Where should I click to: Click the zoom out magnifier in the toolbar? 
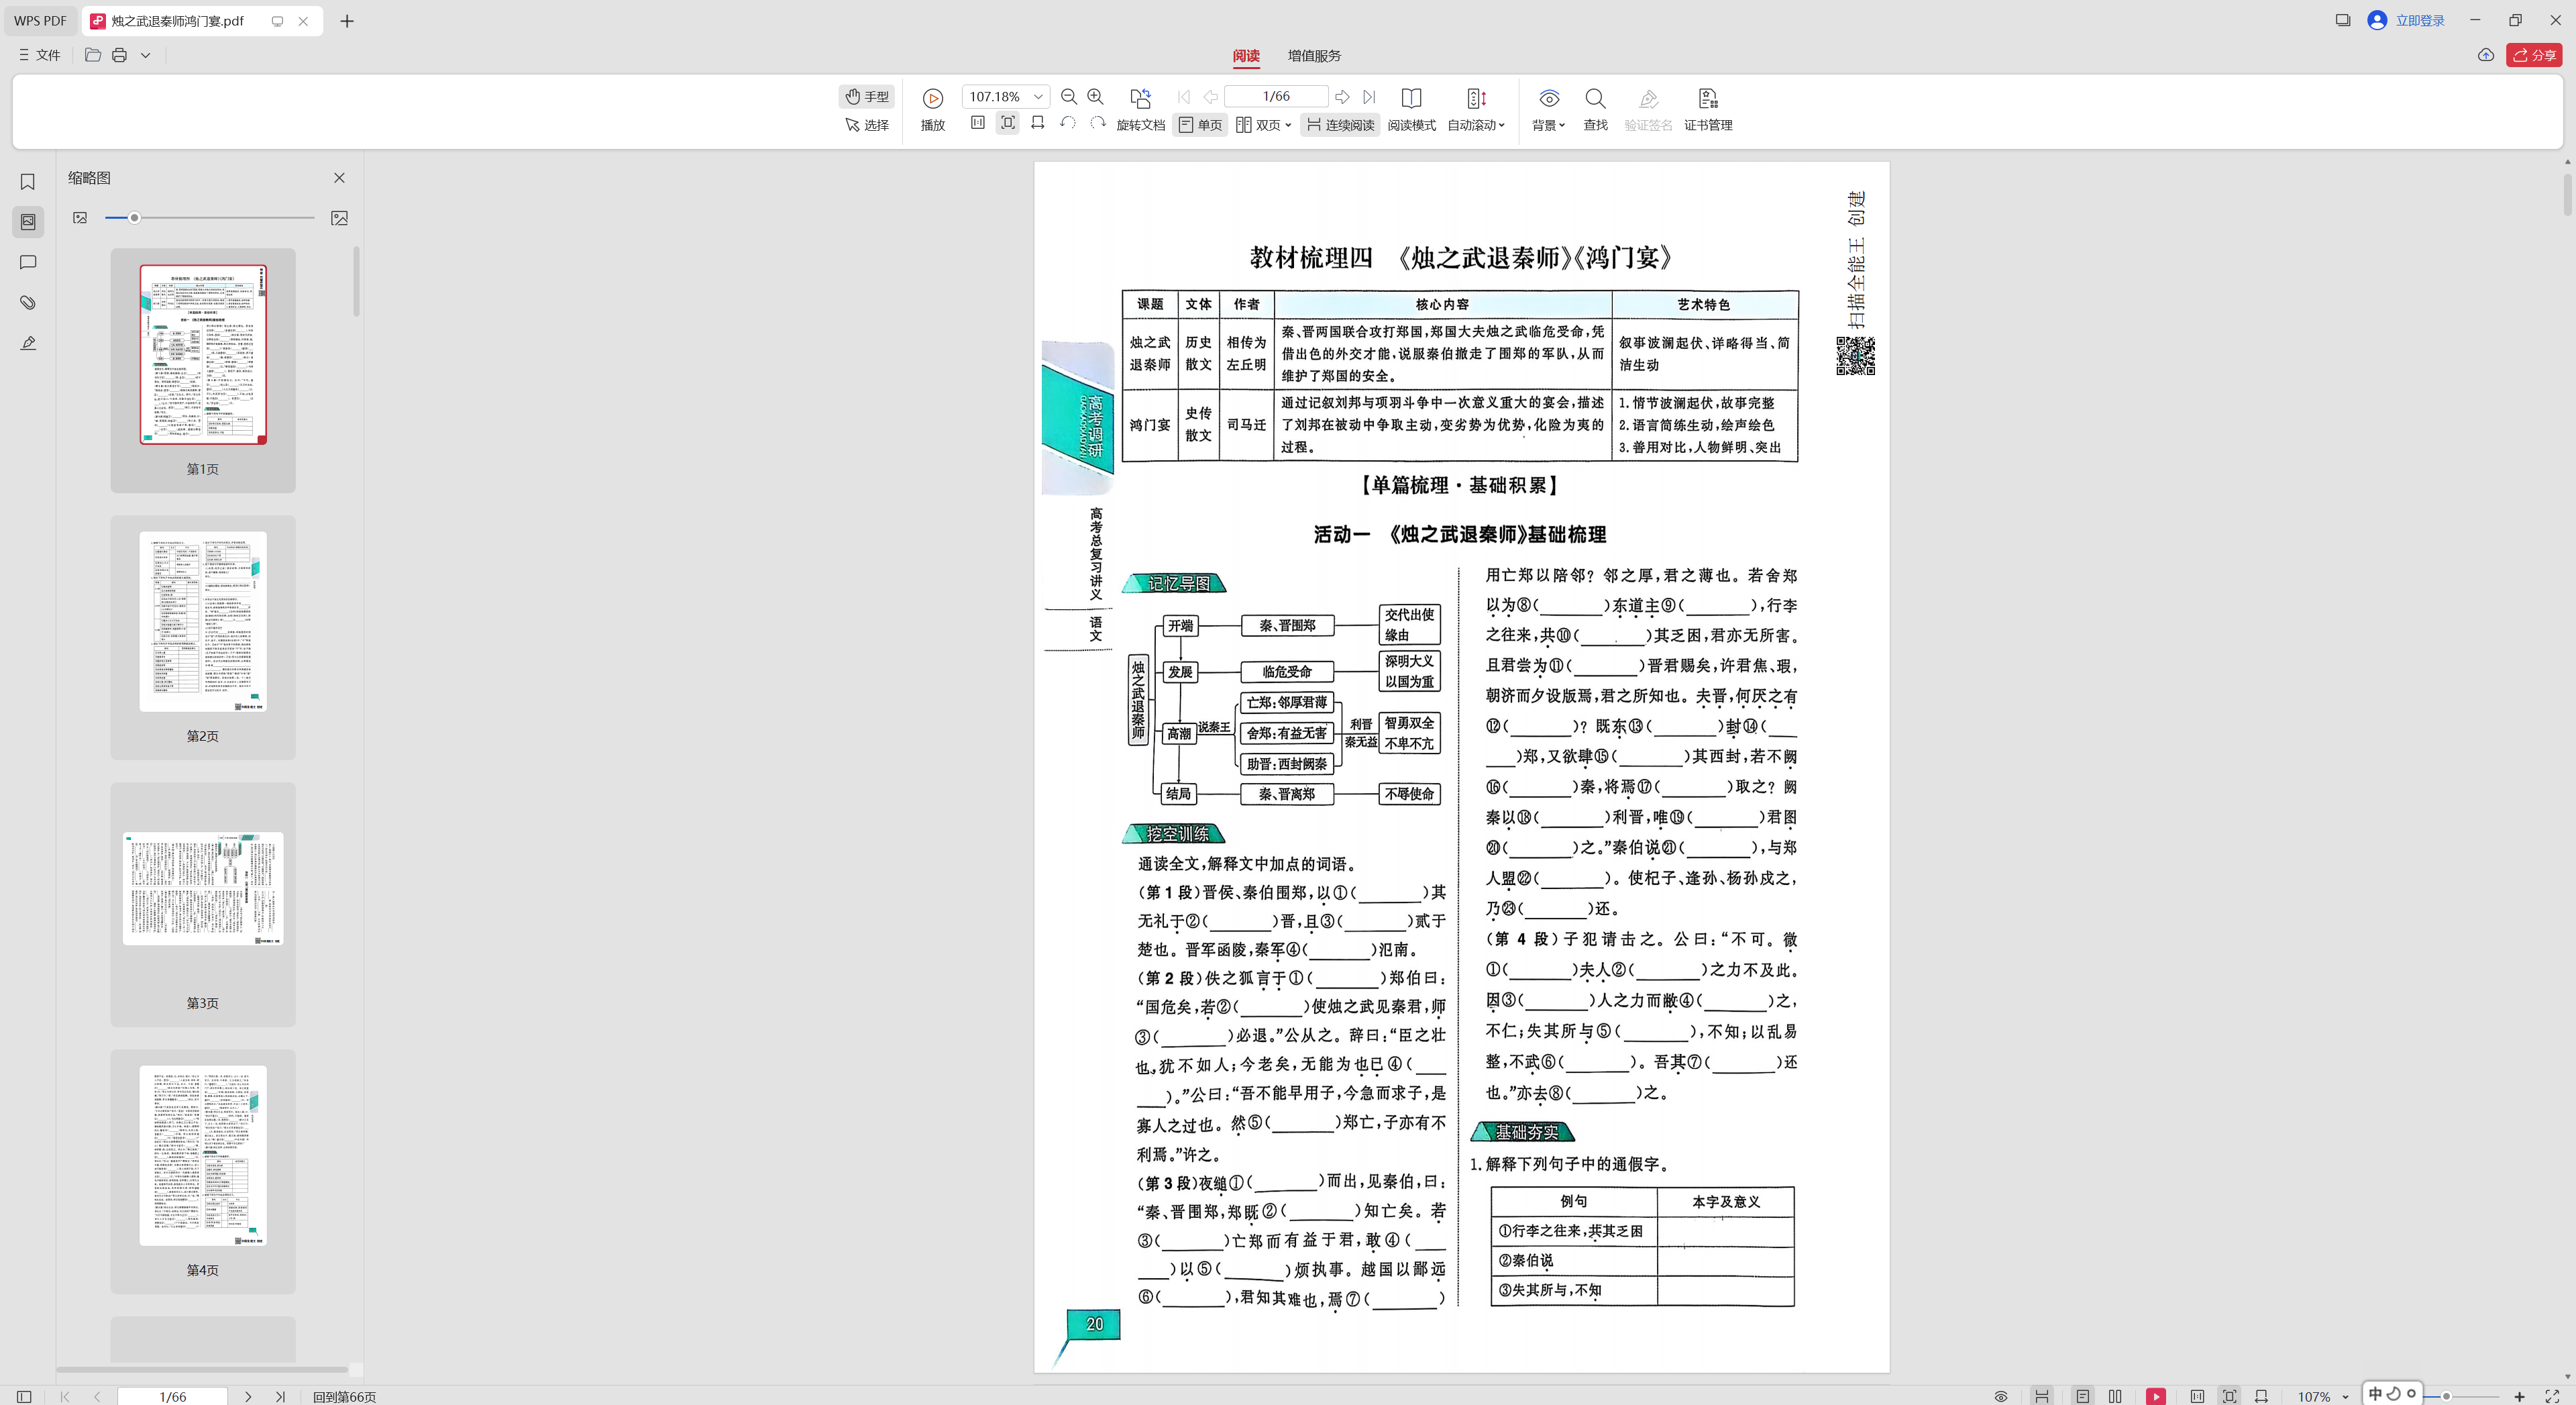pyautogui.click(x=1068, y=97)
